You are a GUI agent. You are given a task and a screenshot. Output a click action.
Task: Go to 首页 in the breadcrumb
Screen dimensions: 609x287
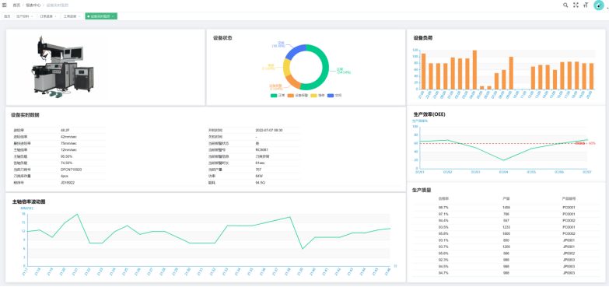point(16,5)
